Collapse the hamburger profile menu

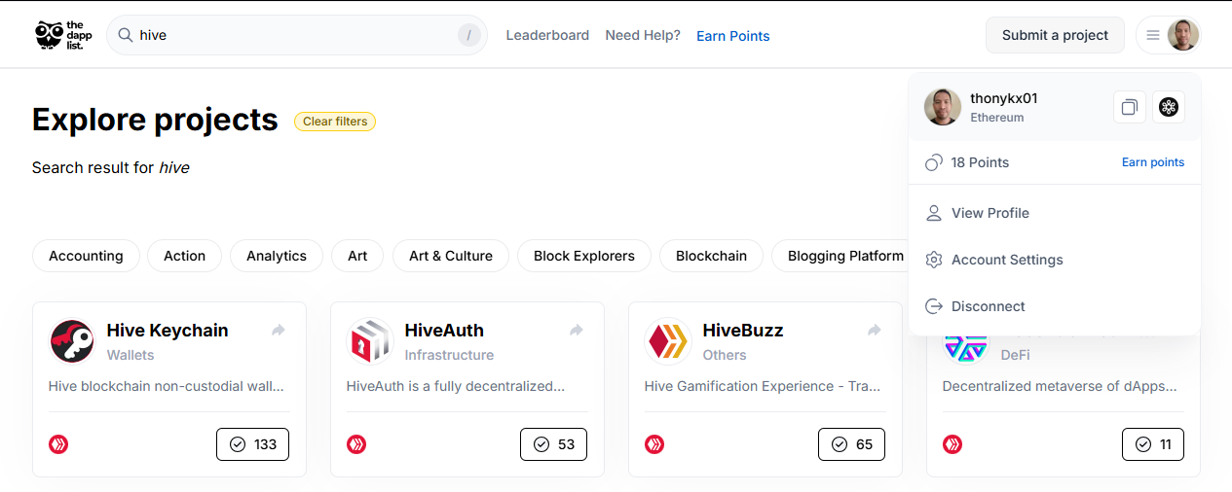tap(1169, 35)
